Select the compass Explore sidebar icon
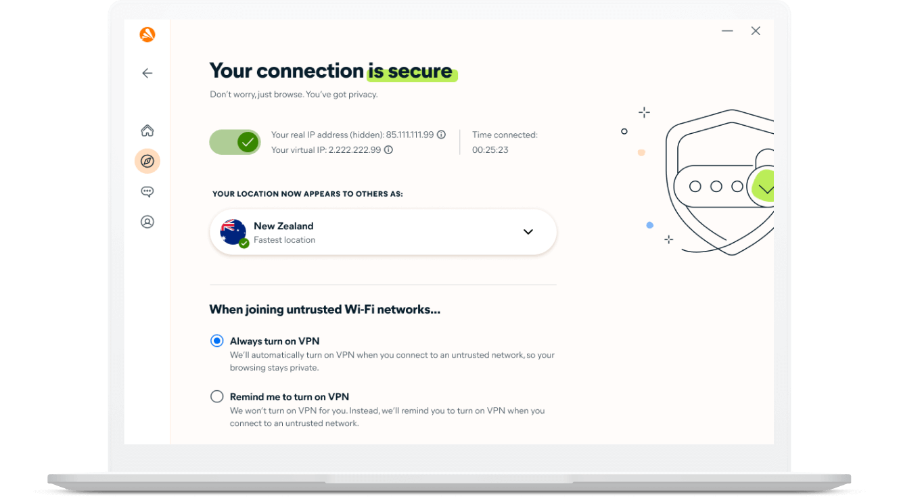This screenshot has height=497, width=899. tap(147, 161)
